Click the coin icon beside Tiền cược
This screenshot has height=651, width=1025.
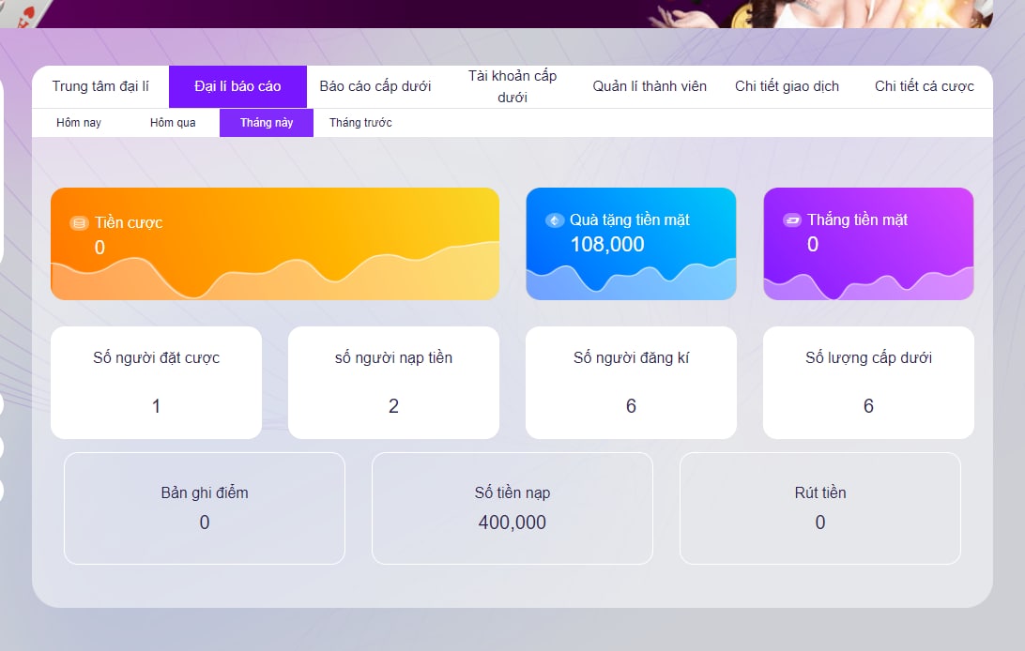pyautogui.click(x=79, y=223)
